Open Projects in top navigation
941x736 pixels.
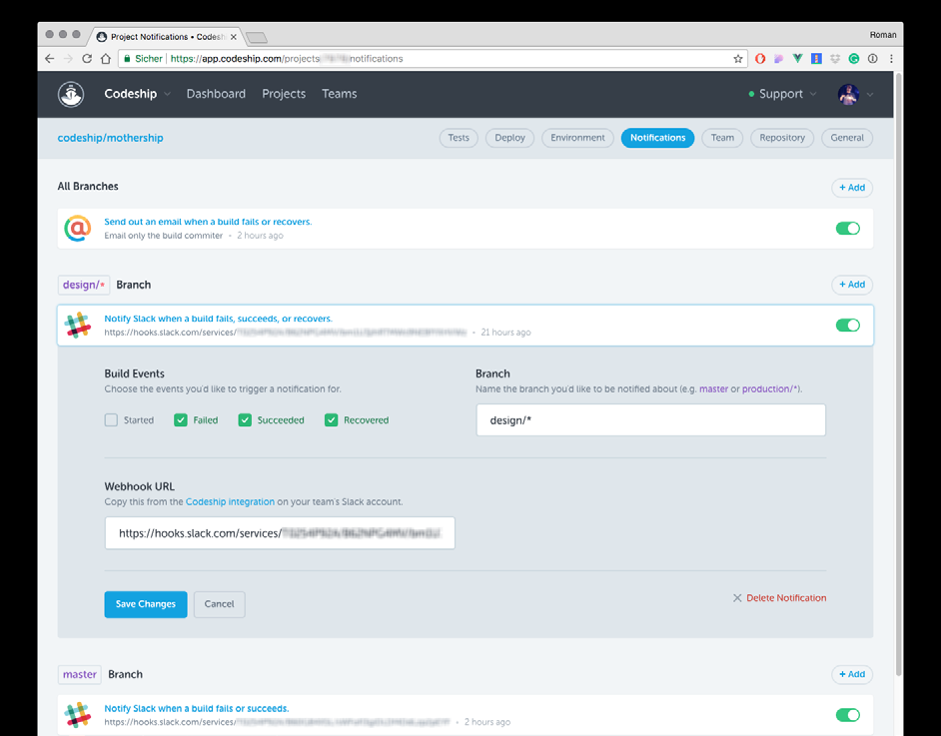point(284,94)
